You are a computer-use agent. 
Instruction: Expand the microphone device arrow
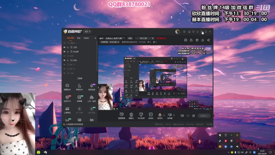(x=164, y=115)
